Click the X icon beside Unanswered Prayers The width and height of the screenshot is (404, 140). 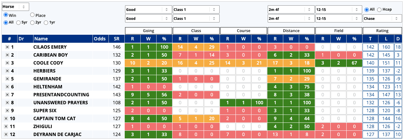(7, 103)
